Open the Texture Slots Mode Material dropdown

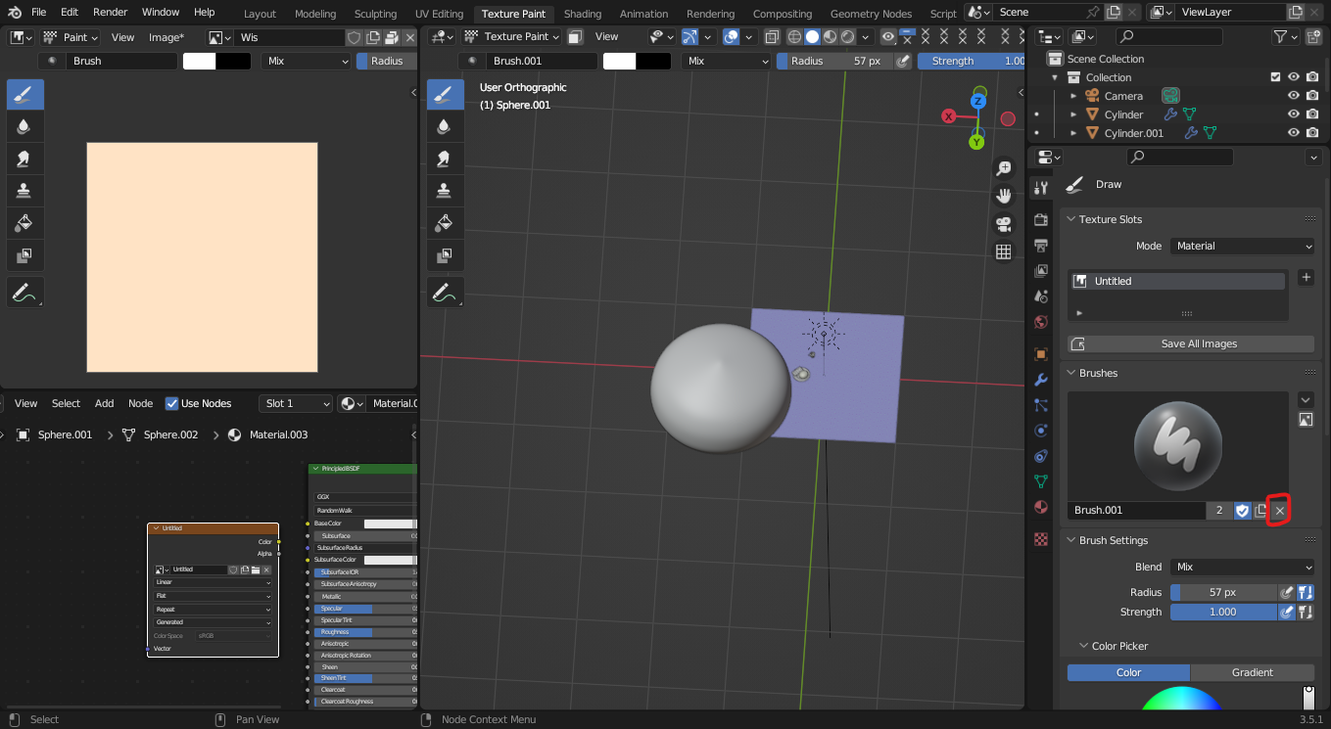click(x=1242, y=246)
